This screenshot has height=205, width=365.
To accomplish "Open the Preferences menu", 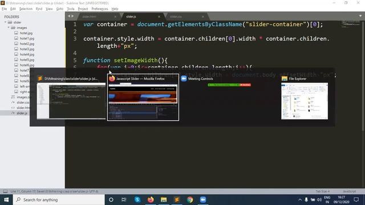I will click(100, 9).
